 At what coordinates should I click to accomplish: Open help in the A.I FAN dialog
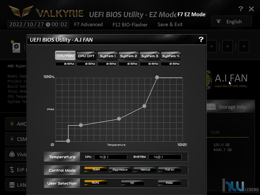click(x=201, y=39)
